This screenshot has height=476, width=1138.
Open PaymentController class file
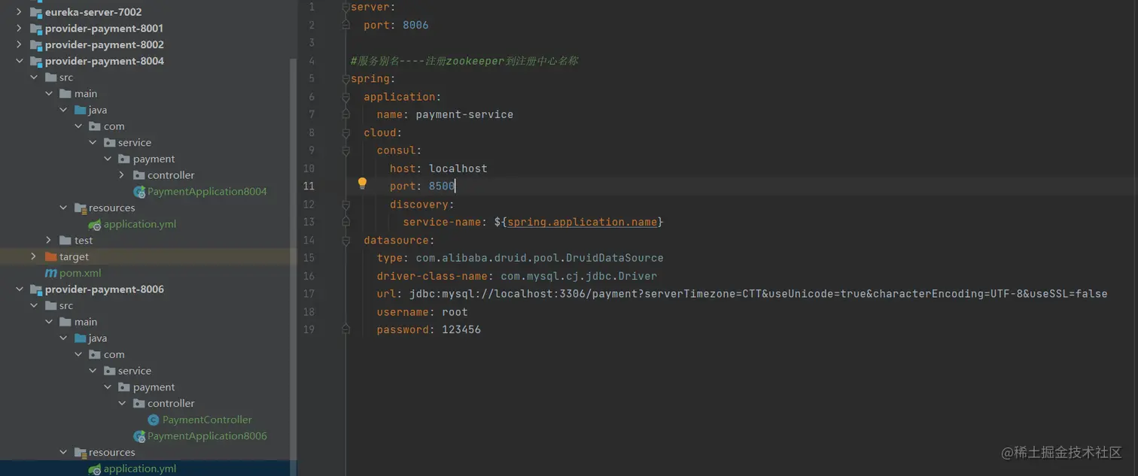coord(207,420)
